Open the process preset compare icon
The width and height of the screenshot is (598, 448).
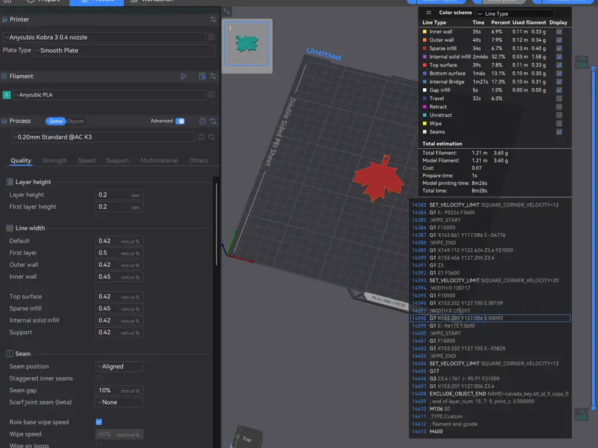(x=203, y=121)
